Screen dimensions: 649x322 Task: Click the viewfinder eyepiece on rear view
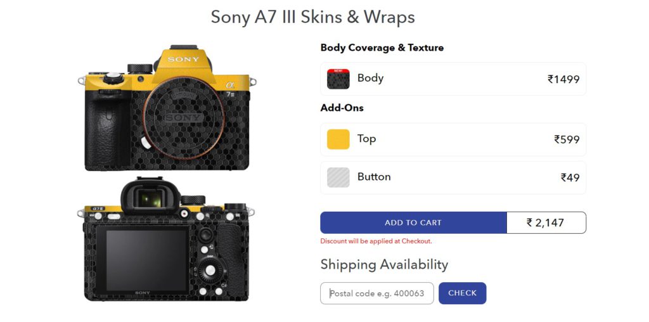coord(150,198)
